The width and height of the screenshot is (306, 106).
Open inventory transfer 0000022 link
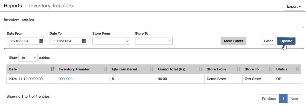click(x=66, y=79)
